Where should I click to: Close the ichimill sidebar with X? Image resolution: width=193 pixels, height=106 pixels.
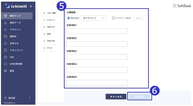(31, 6)
